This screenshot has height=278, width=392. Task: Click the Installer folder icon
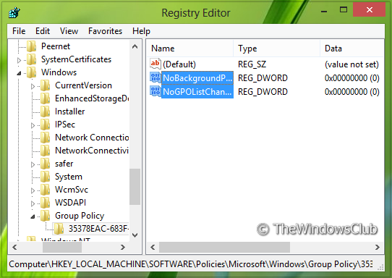click(46, 111)
